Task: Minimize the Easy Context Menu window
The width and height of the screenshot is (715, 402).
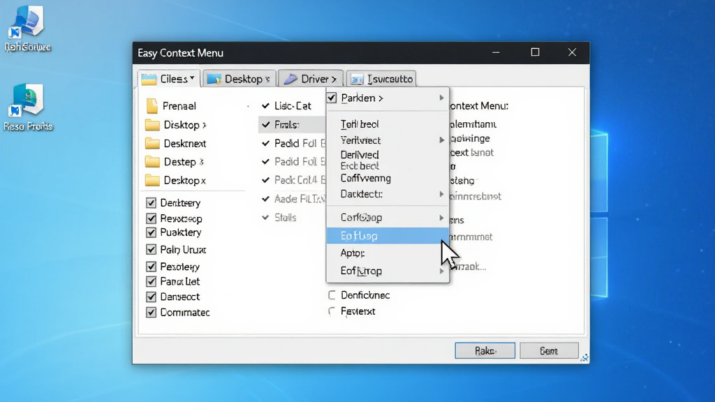Action: 496,52
